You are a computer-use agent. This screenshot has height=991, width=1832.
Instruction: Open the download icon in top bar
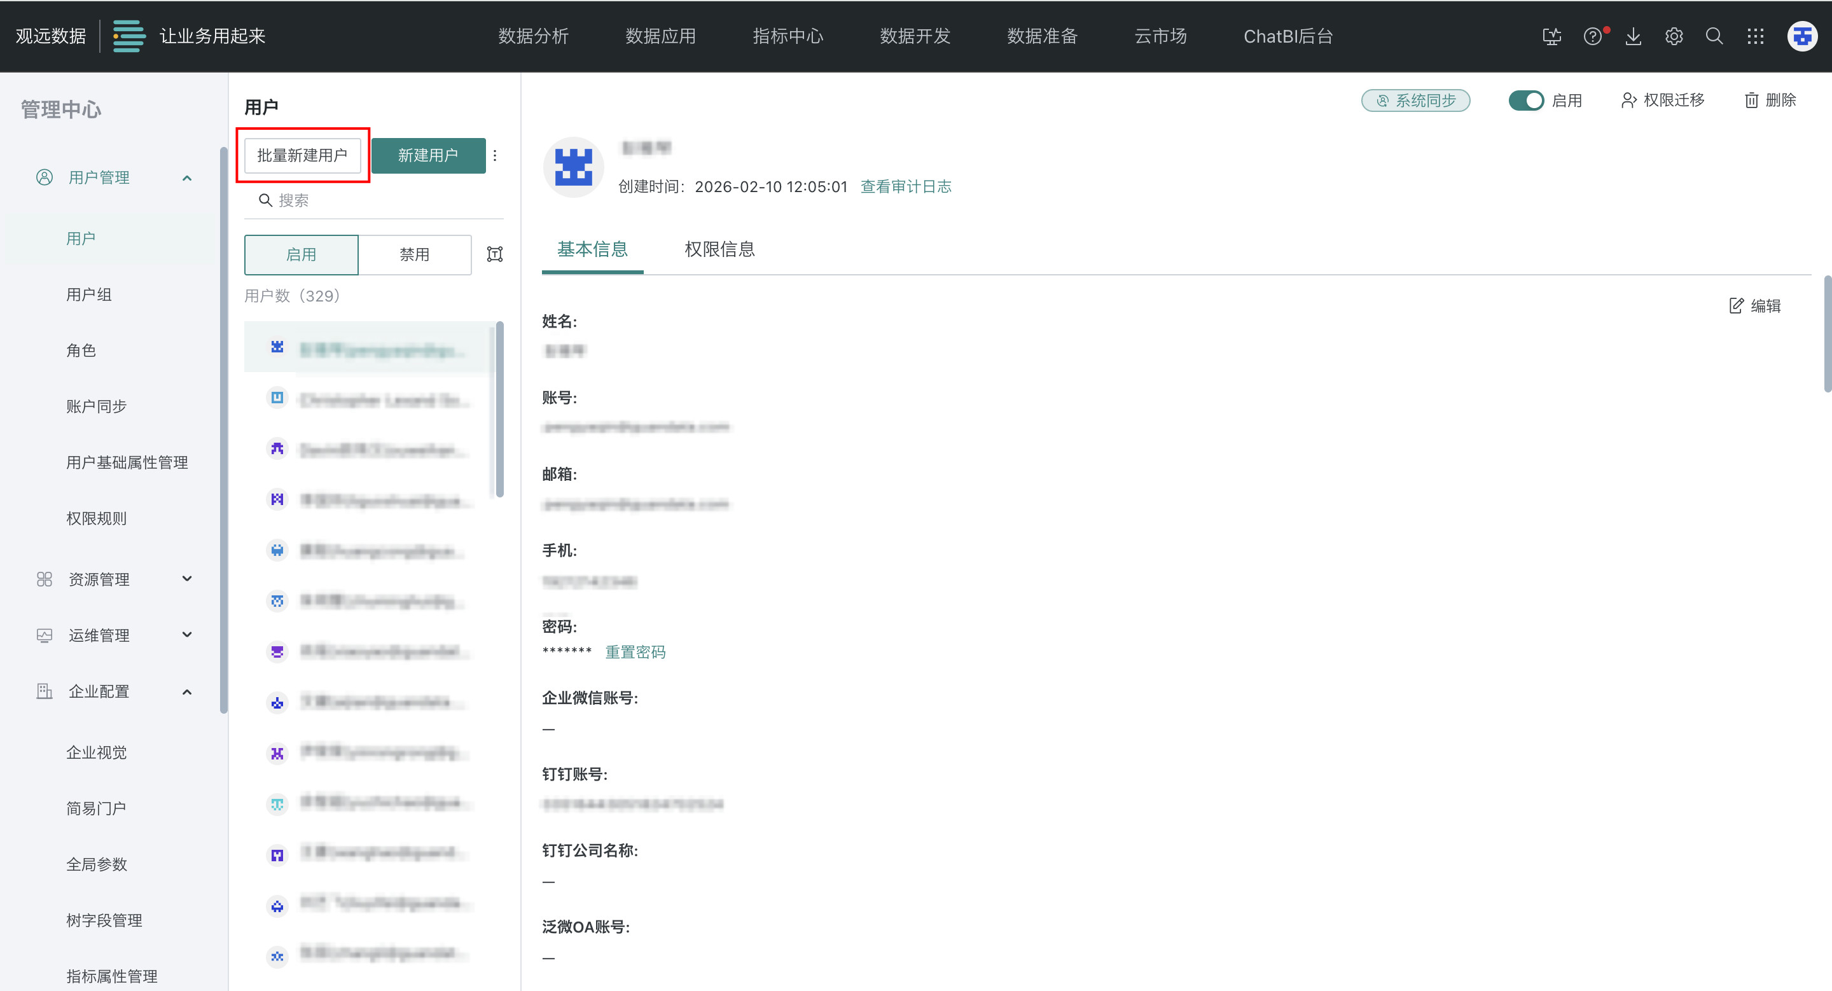tap(1634, 36)
